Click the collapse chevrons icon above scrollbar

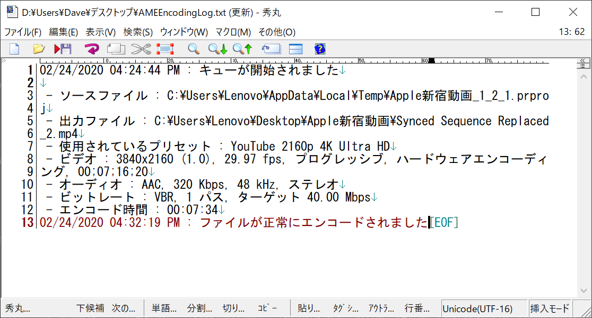(x=583, y=60)
